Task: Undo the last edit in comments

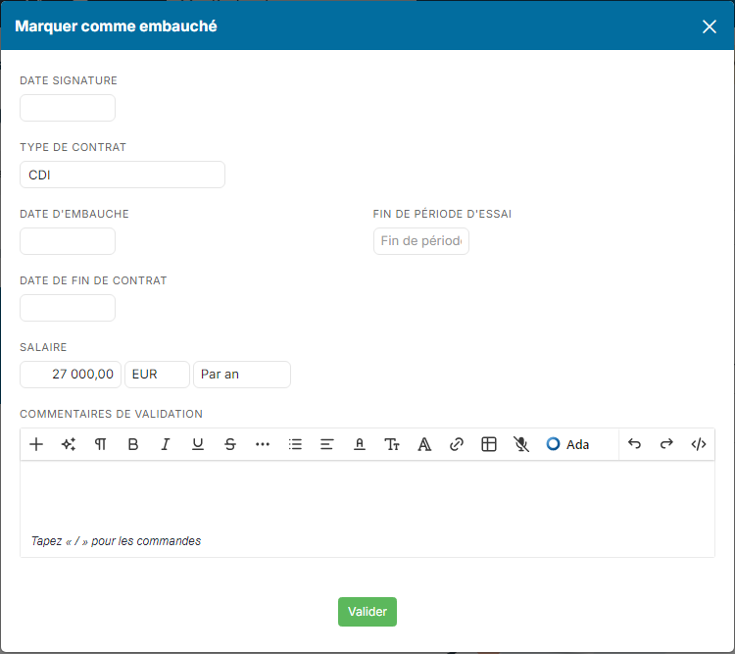Action: [x=634, y=444]
